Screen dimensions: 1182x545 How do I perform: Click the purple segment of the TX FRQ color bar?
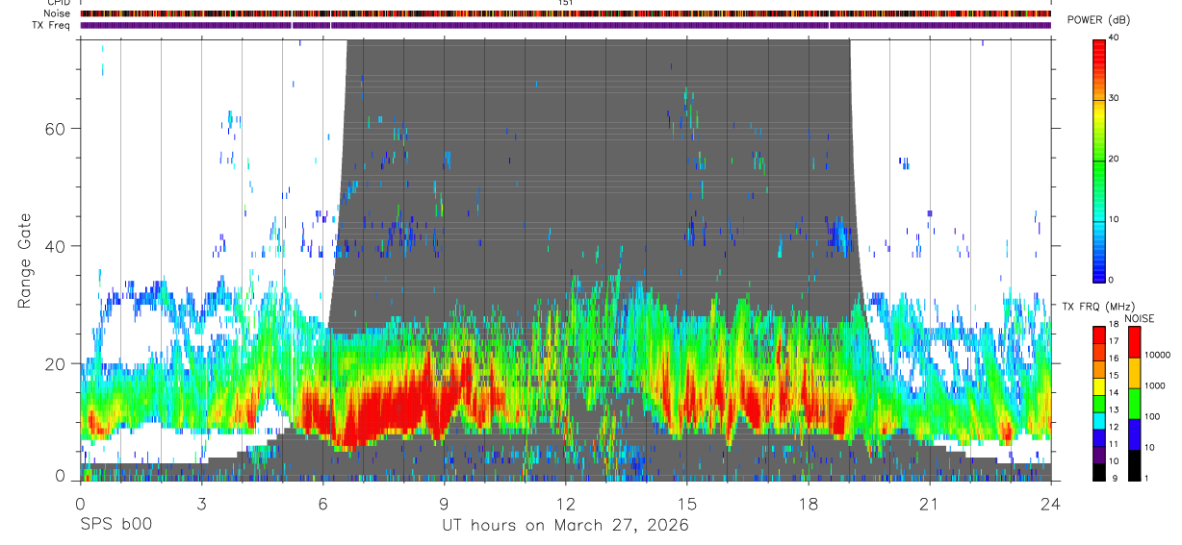[1099, 455]
